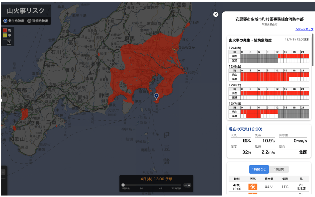Open the legend help question mark icon
The image size is (315, 197).
click(x=9, y=43)
